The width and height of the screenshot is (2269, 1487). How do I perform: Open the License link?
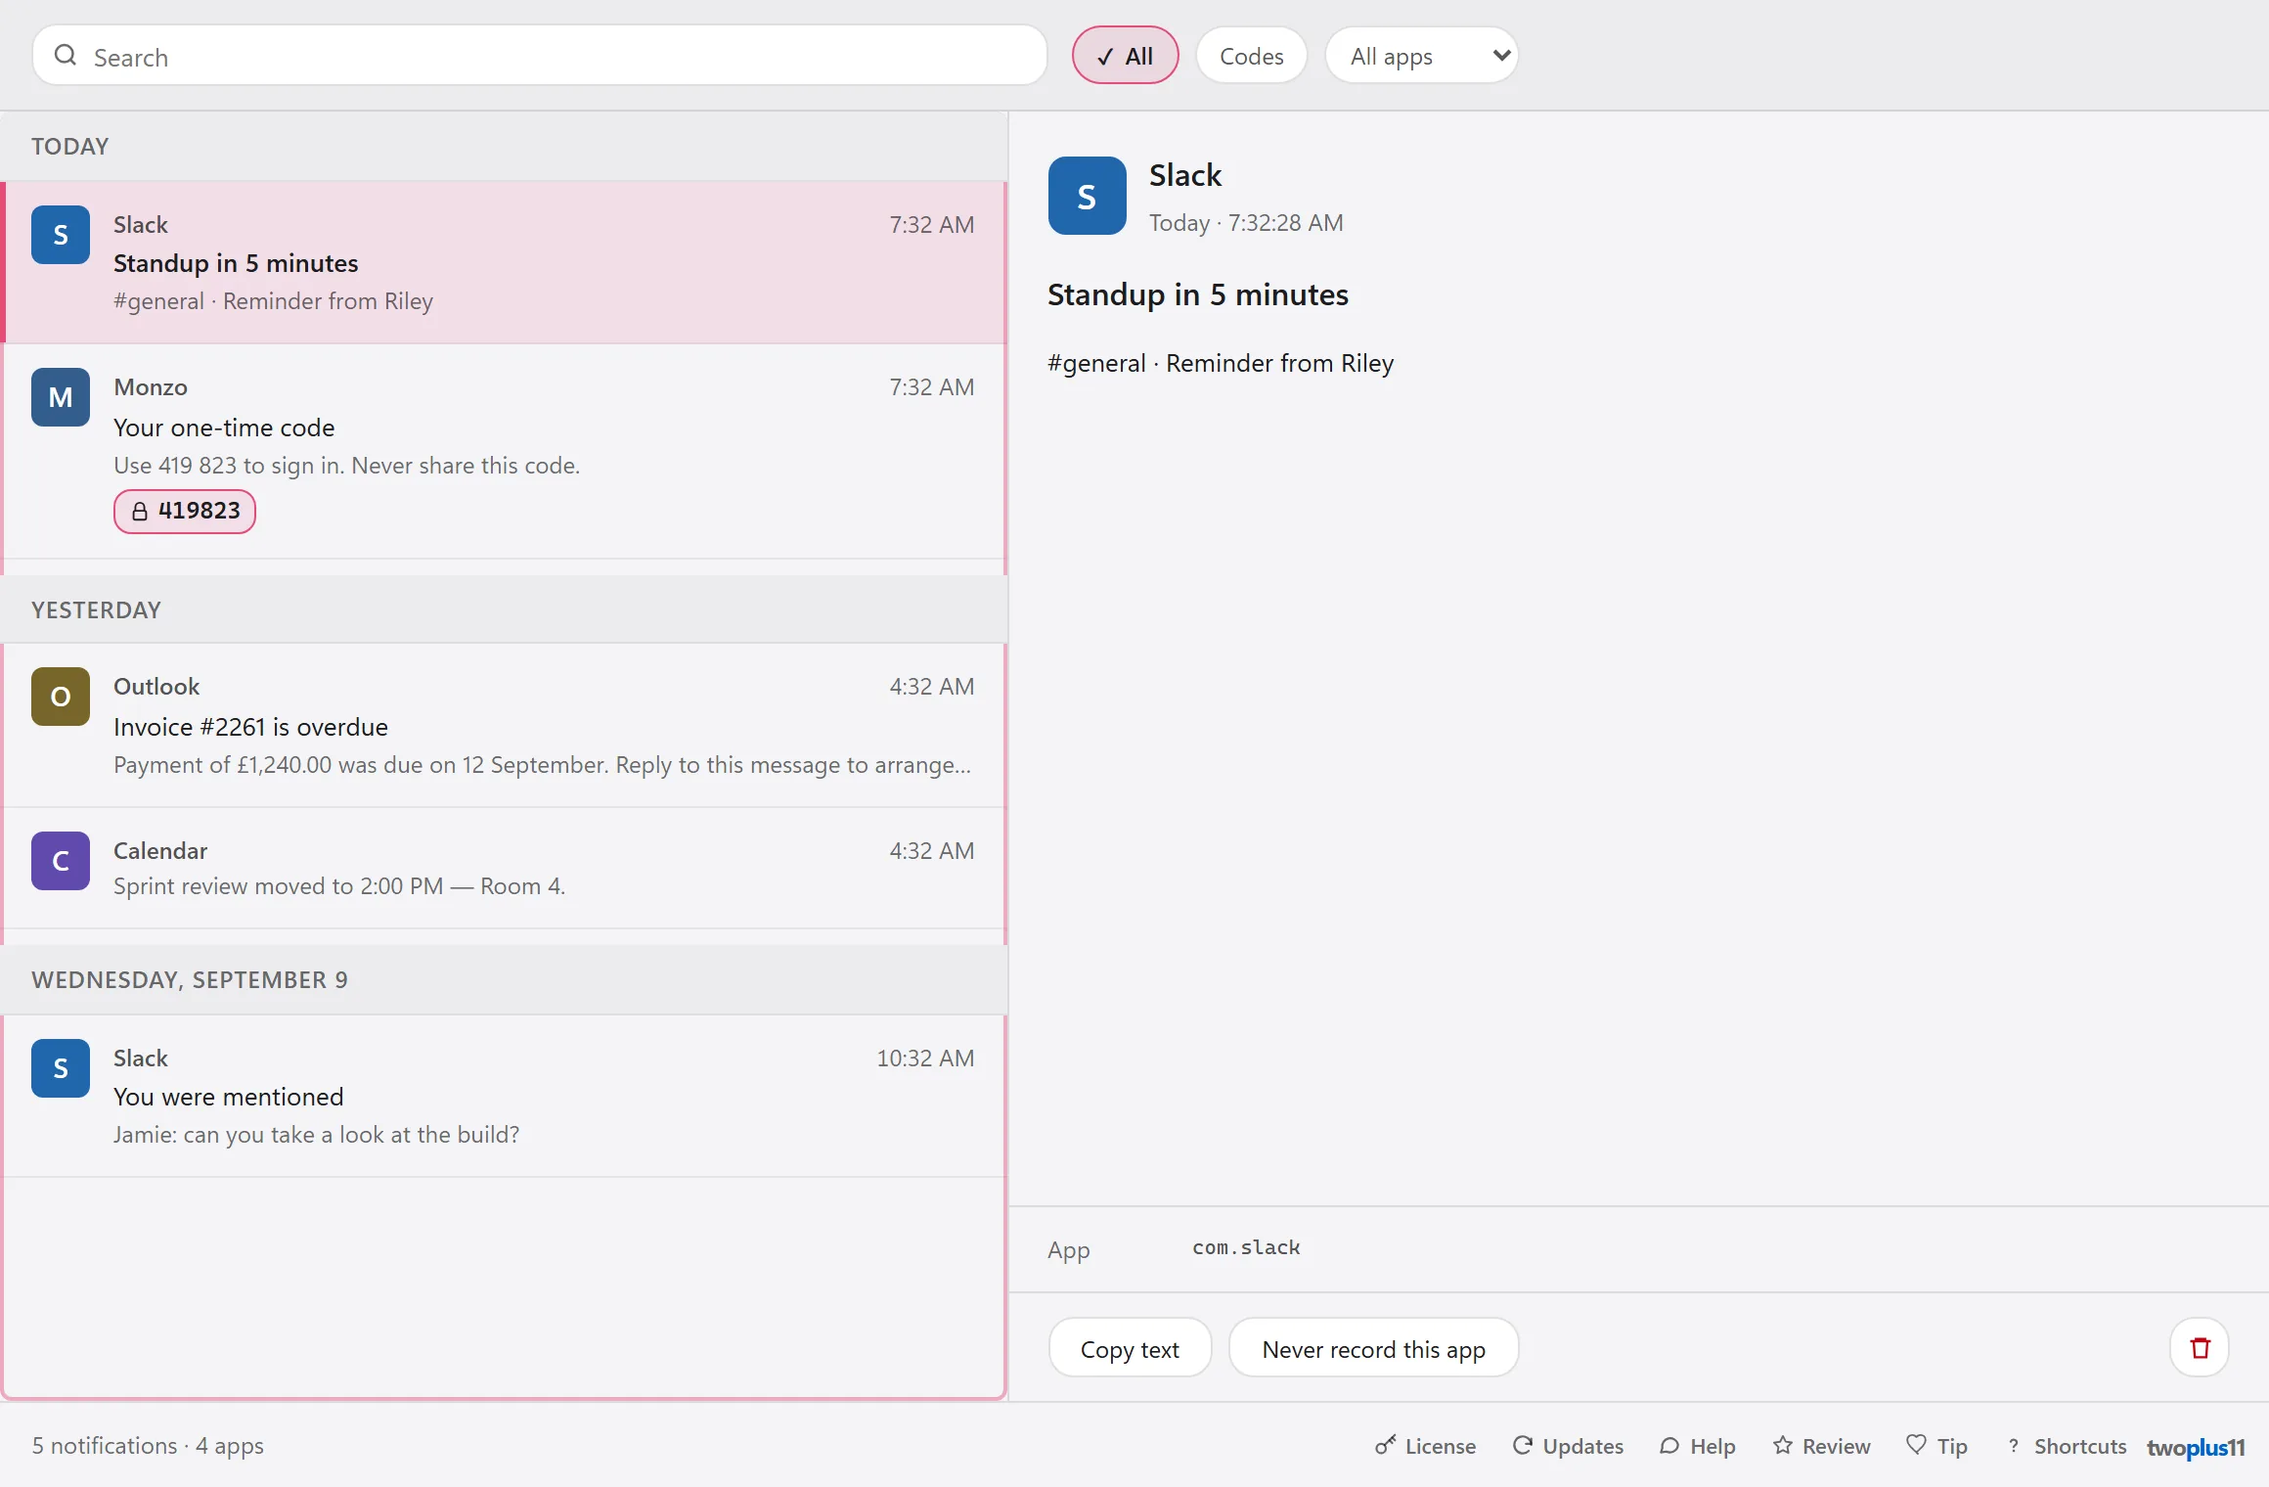click(1425, 1446)
